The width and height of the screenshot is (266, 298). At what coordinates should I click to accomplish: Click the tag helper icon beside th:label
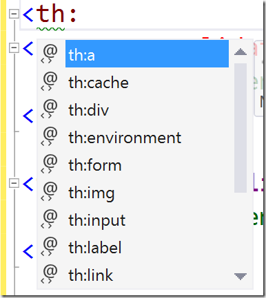tap(50, 246)
